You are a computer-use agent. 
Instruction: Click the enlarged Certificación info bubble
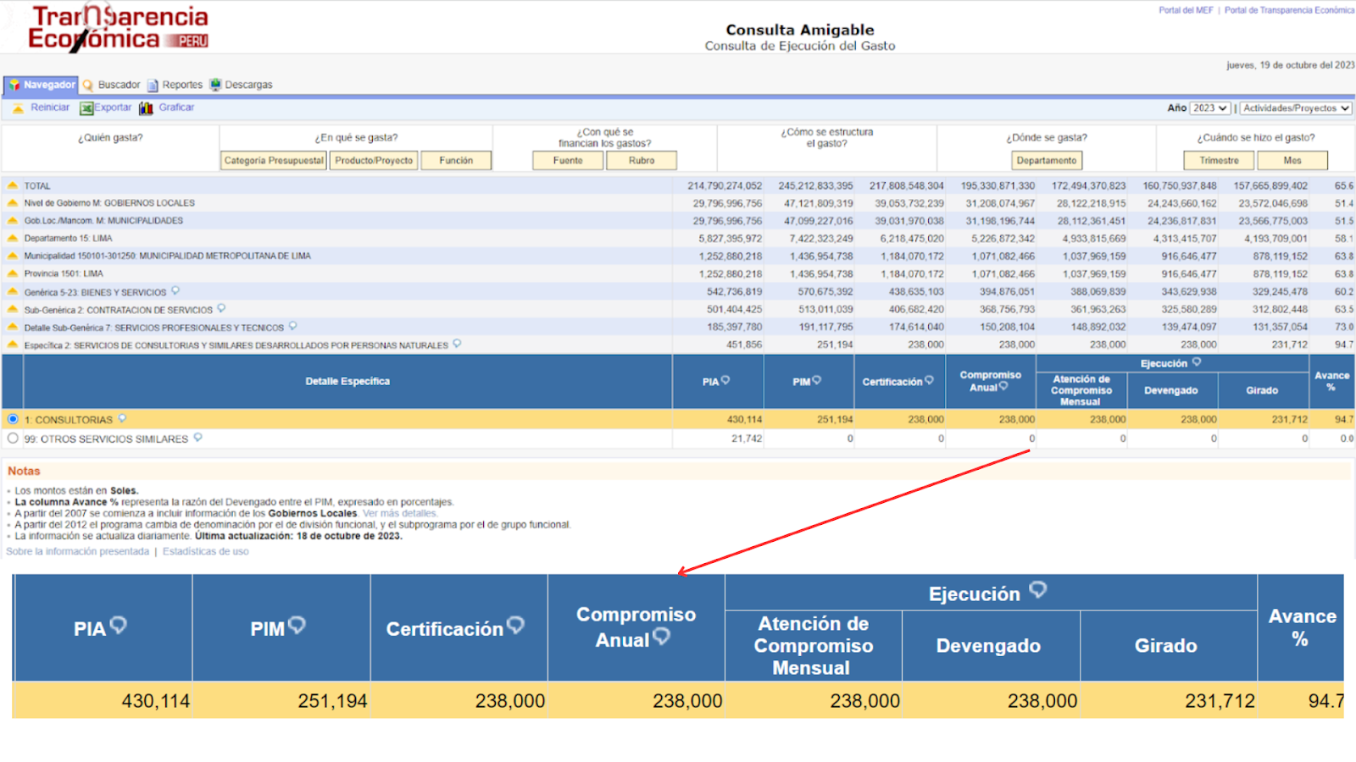[515, 625]
